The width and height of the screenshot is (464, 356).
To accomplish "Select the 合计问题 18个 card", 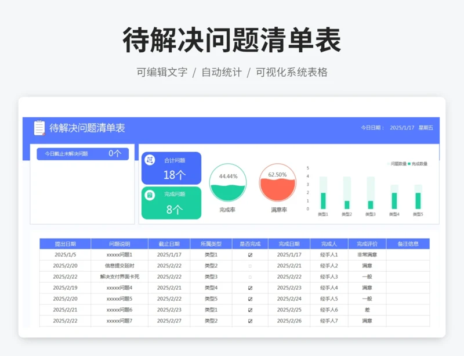I will pyautogui.click(x=171, y=168).
